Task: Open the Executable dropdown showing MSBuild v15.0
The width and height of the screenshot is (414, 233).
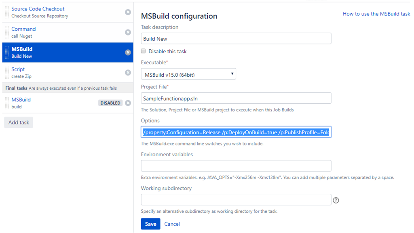Action: [x=188, y=73]
